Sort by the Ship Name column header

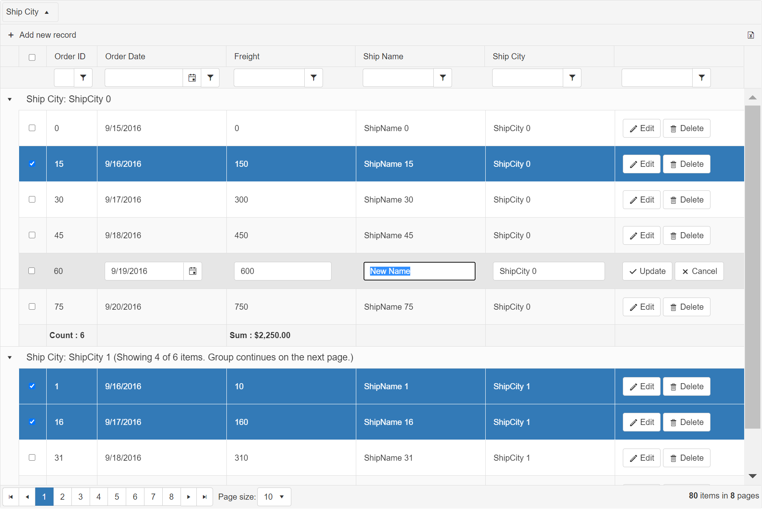tap(383, 56)
